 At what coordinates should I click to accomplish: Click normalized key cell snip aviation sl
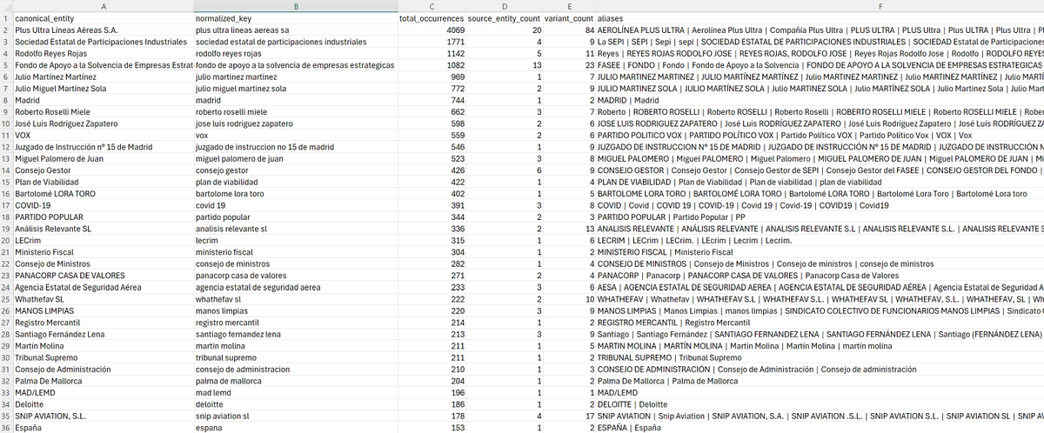point(295,416)
